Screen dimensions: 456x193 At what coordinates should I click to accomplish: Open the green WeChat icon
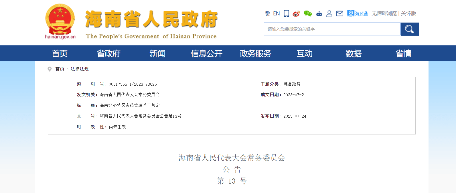coord(308,13)
